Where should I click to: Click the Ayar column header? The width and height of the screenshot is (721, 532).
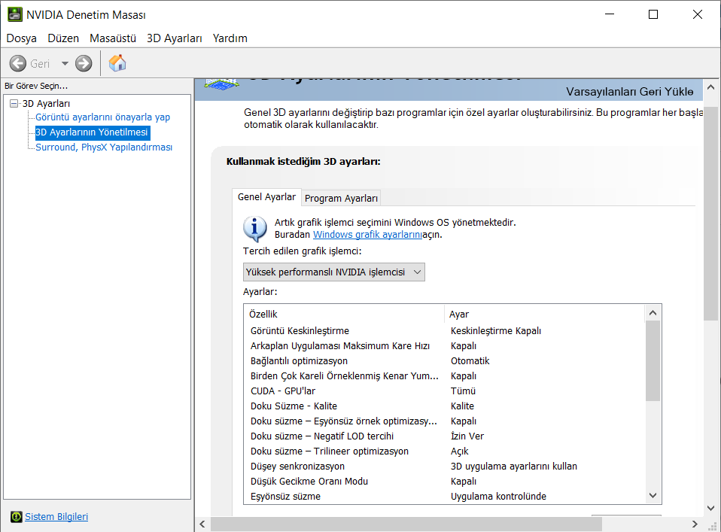coord(546,314)
